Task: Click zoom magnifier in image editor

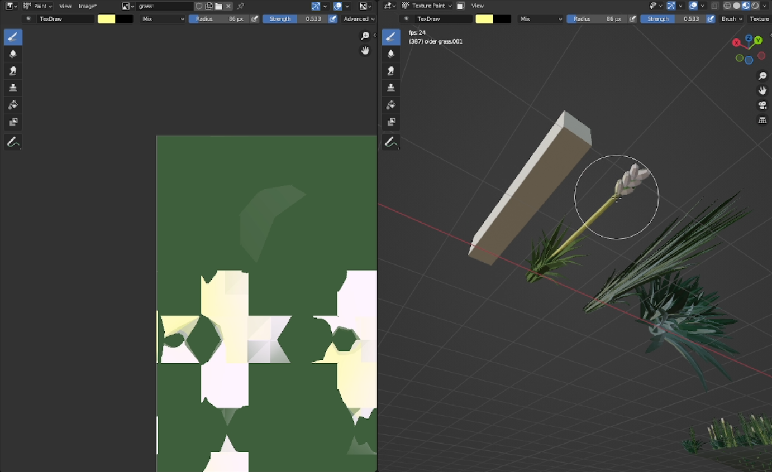Action: point(365,36)
